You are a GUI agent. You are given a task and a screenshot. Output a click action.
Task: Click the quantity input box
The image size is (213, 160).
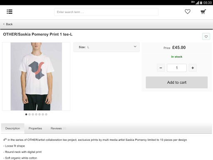pyautogui.click(x=177, y=68)
